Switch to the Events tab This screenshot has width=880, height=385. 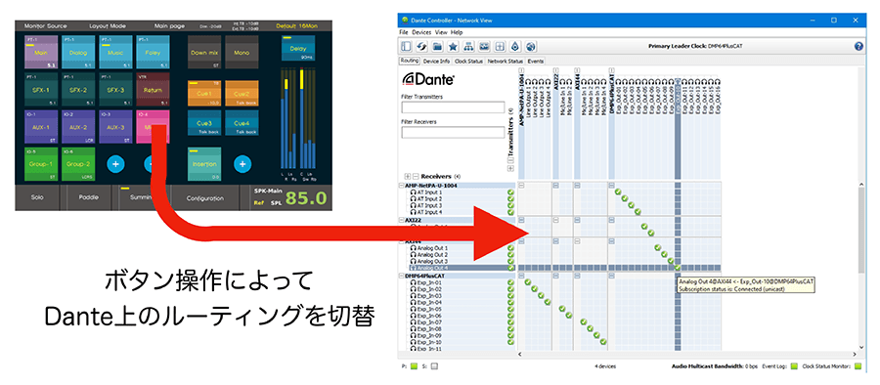(x=535, y=61)
